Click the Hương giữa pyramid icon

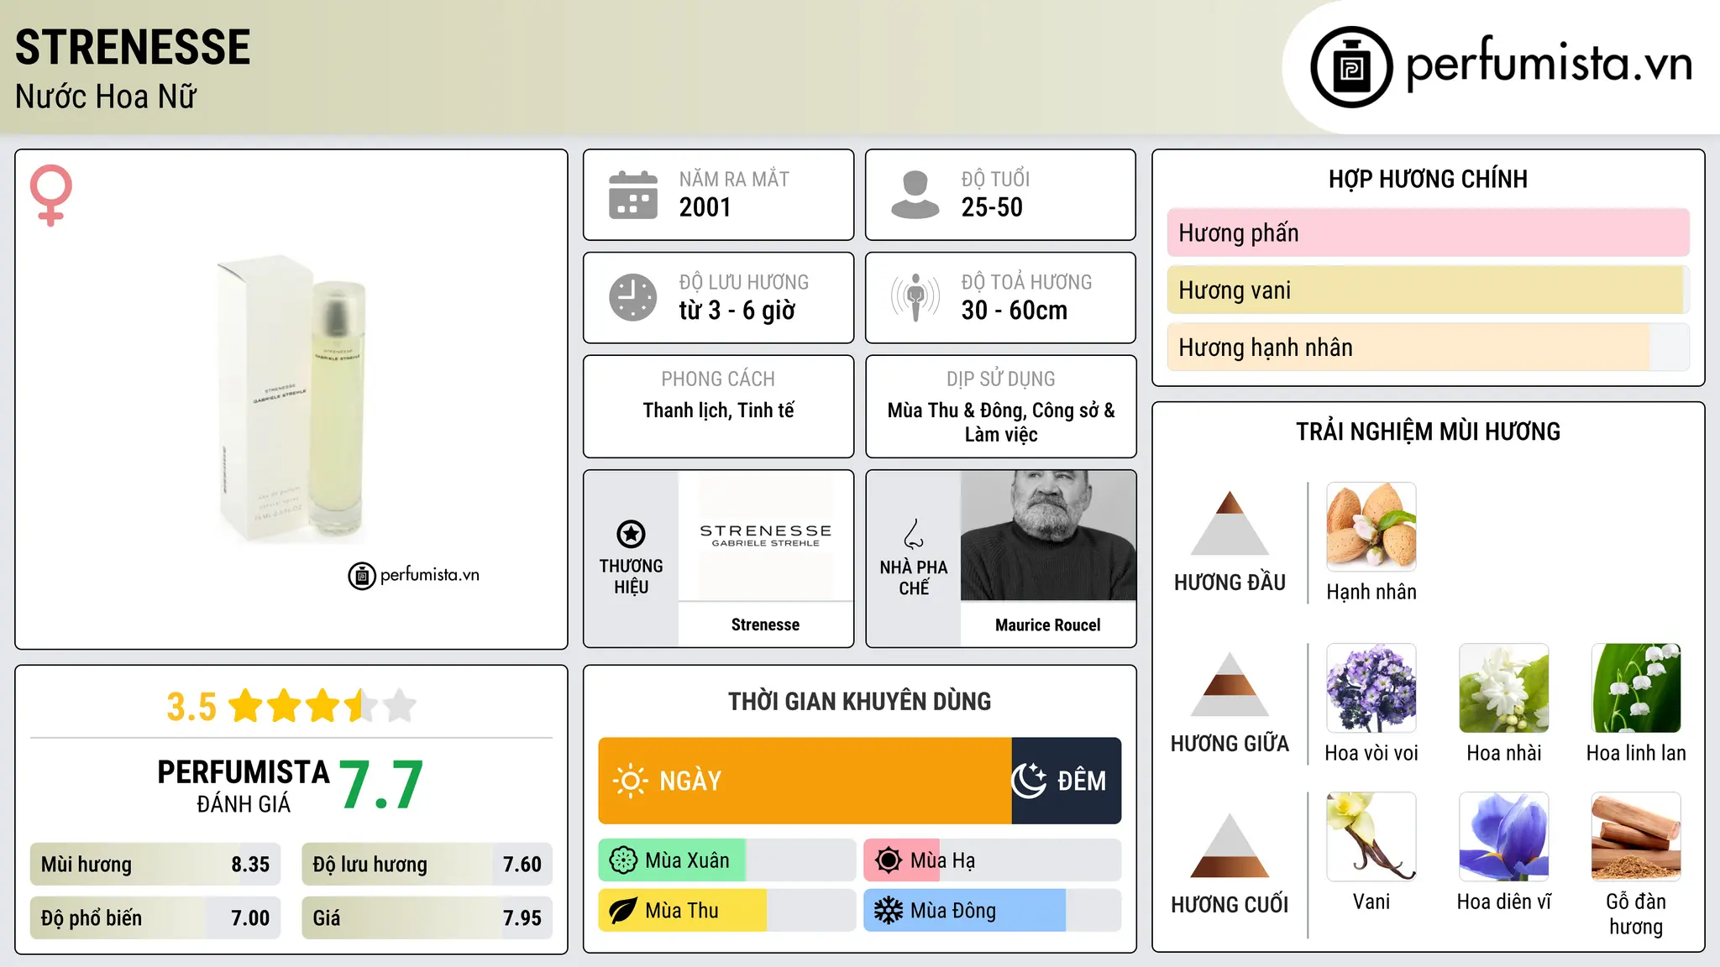pyautogui.click(x=1230, y=684)
